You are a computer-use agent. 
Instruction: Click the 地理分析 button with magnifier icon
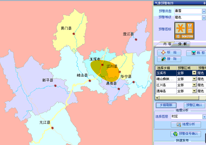[184, 124]
